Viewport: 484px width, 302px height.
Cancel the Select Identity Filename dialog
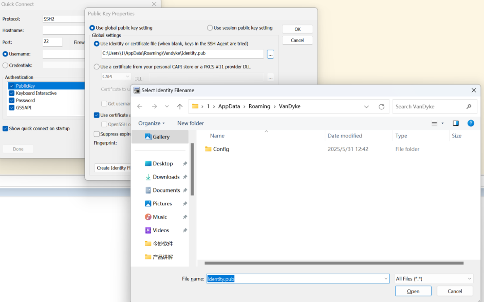point(455,291)
